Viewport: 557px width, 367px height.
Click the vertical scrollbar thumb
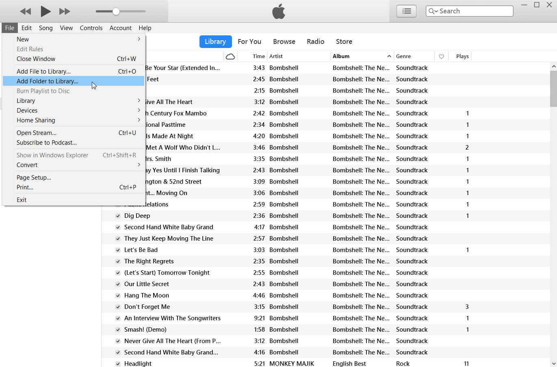(553, 89)
